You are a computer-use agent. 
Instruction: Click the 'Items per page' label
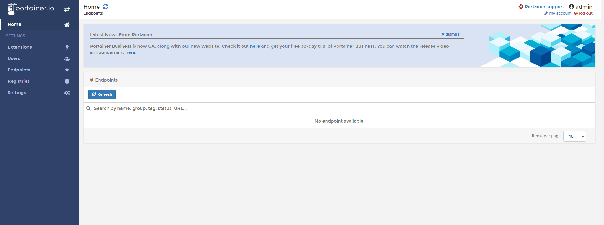[546, 136]
